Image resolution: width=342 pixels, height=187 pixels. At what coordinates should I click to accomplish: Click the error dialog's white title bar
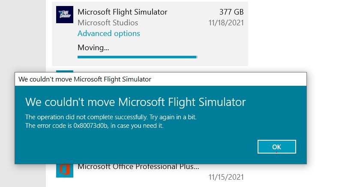(161, 79)
